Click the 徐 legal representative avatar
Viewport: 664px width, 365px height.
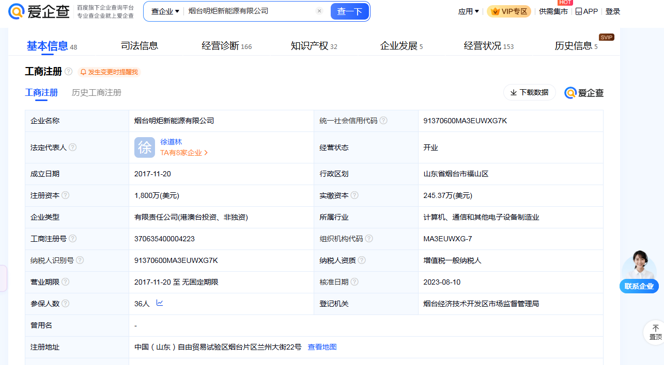[x=145, y=147]
